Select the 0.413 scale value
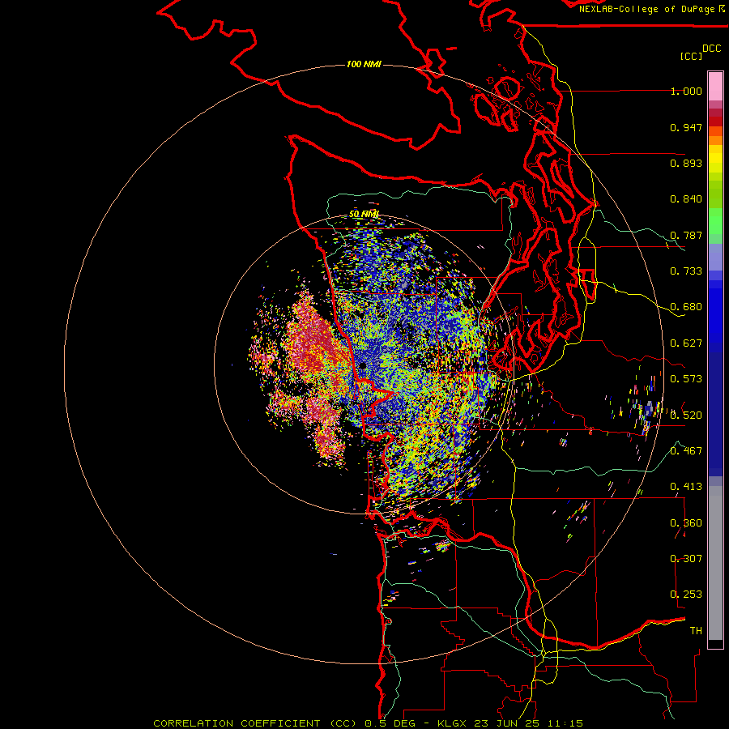 point(686,487)
